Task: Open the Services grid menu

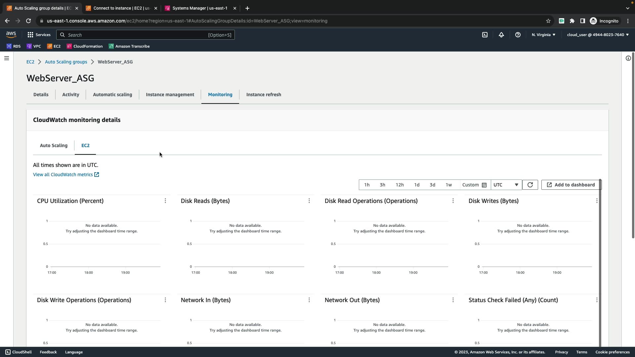Action: [39, 35]
